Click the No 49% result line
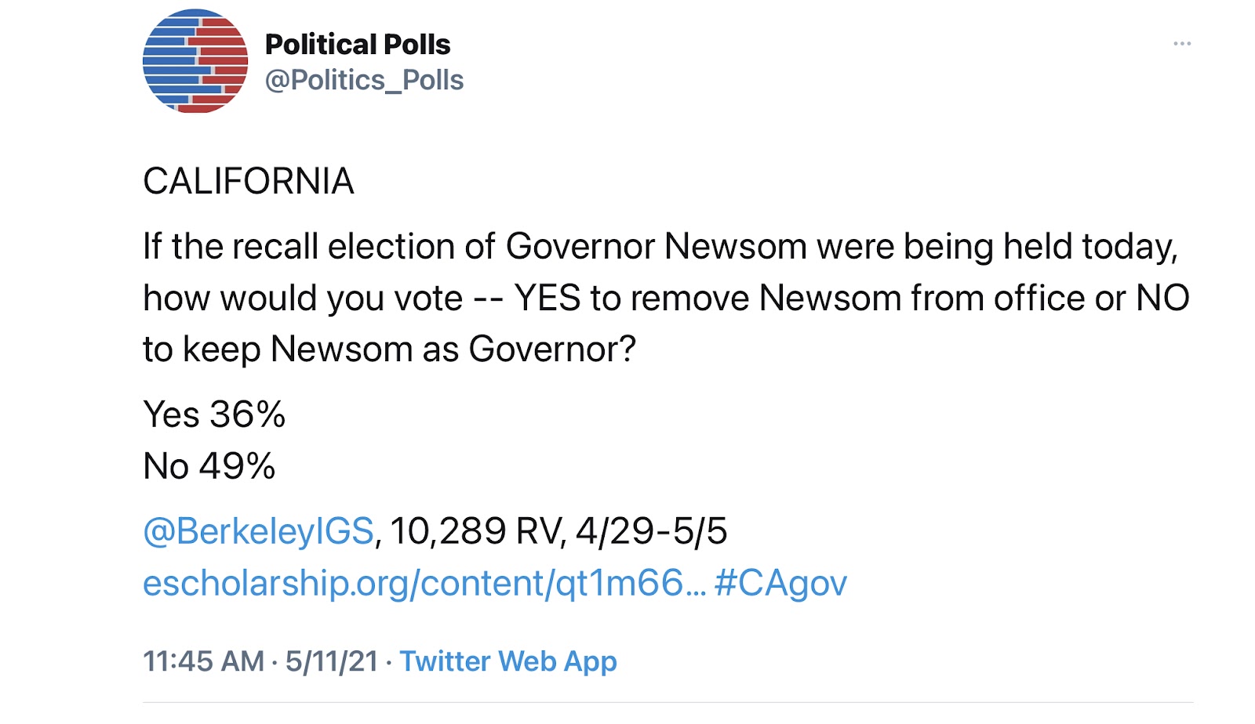This screenshot has width=1255, height=724. click(x=209, y=466)
